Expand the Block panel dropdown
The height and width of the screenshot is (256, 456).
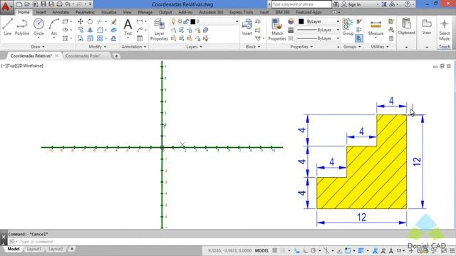coord(253,47)
